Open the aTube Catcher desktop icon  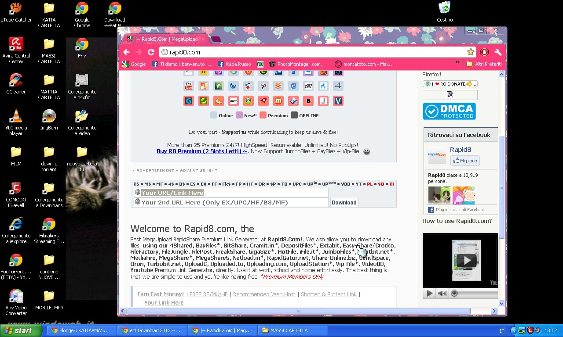(16, 13)
